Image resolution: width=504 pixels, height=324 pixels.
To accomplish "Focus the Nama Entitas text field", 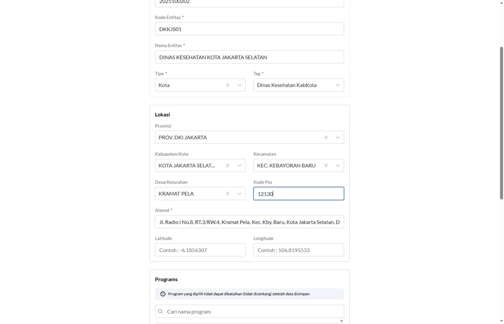I will pyautogui.click(x=249, y=57).
